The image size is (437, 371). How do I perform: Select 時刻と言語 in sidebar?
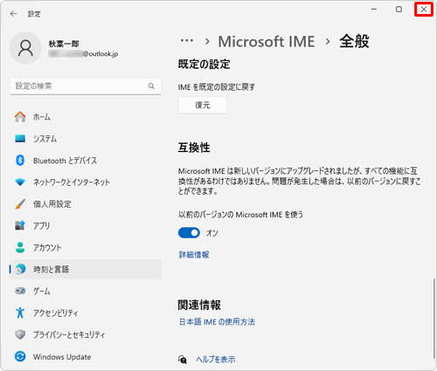(86, 269)
